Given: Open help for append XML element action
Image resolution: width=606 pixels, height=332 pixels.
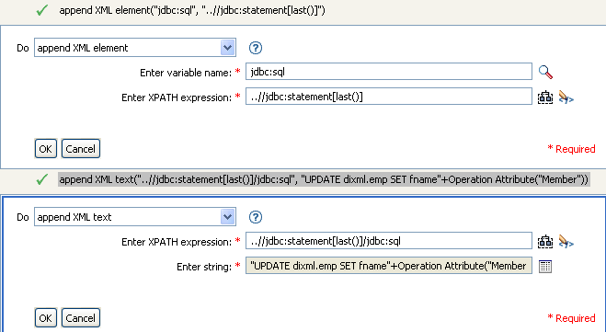Looking at the screenshot, I should (x=256, y=48).
